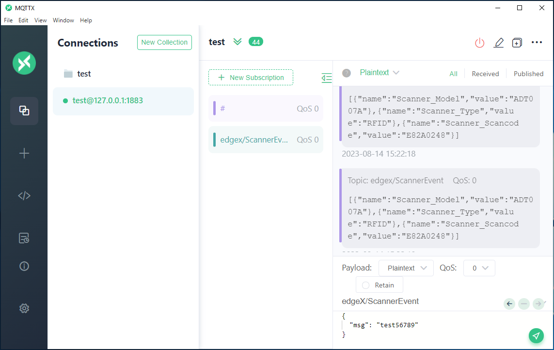This screenshot has height=350, width=554.
Task: Open the edit connection pencil icon
Action: click(x=498, y=43)
